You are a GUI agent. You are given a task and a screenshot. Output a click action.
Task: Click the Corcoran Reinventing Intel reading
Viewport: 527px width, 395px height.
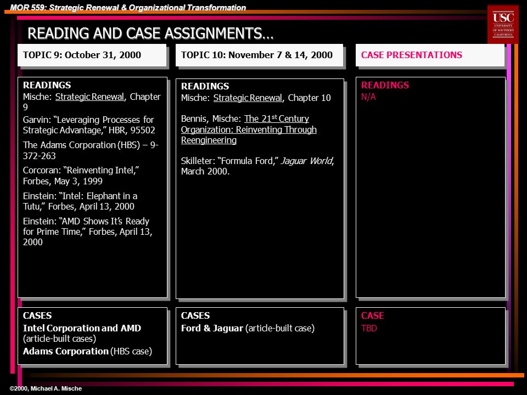[81, 176]
